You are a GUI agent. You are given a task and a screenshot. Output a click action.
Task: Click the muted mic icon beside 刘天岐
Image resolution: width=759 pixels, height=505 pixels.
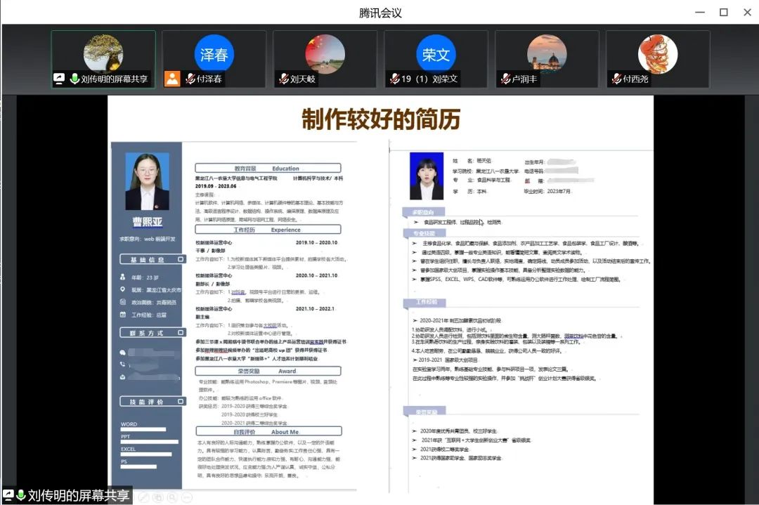click(x=284, y=79)
